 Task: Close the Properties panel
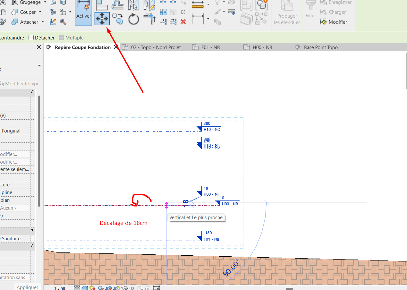coord(39,47)
